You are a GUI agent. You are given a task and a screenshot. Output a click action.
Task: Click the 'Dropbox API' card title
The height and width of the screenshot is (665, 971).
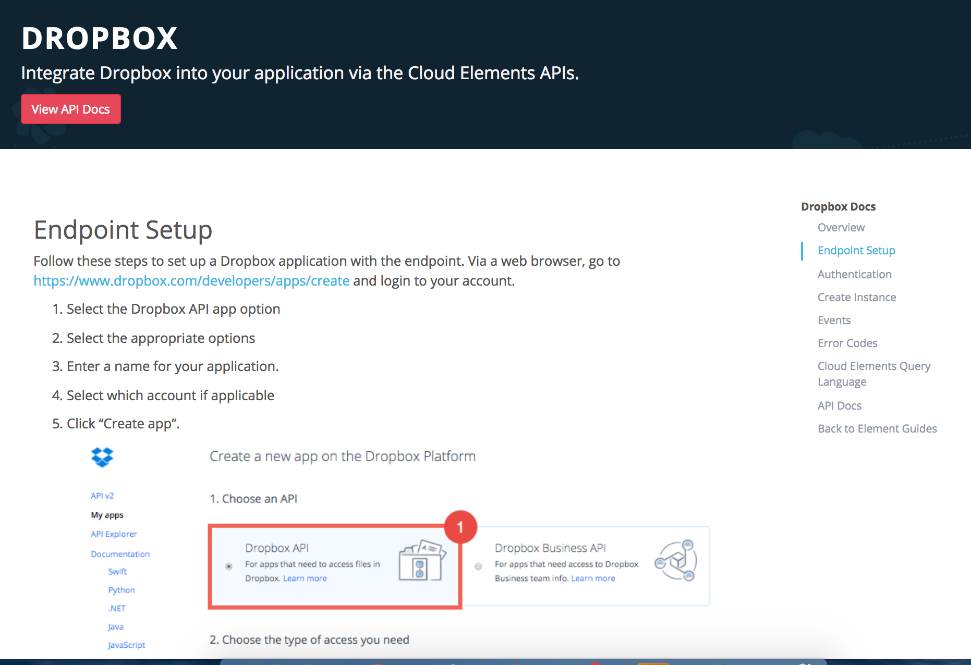click(277, 548)
